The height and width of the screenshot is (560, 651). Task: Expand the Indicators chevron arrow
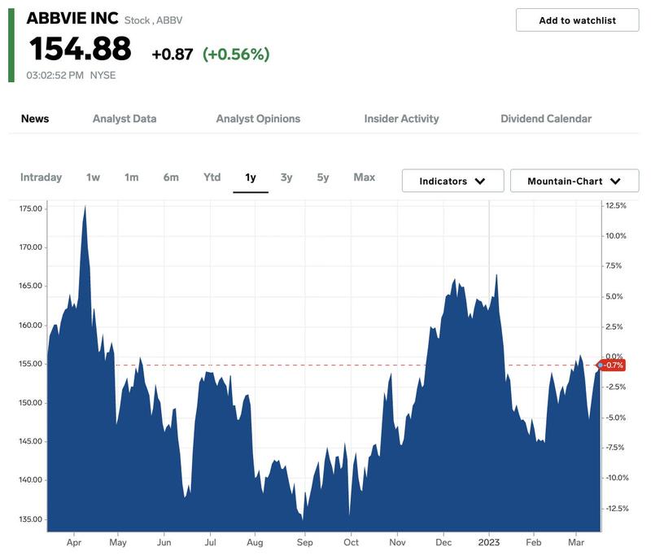(x=480, y=182)
